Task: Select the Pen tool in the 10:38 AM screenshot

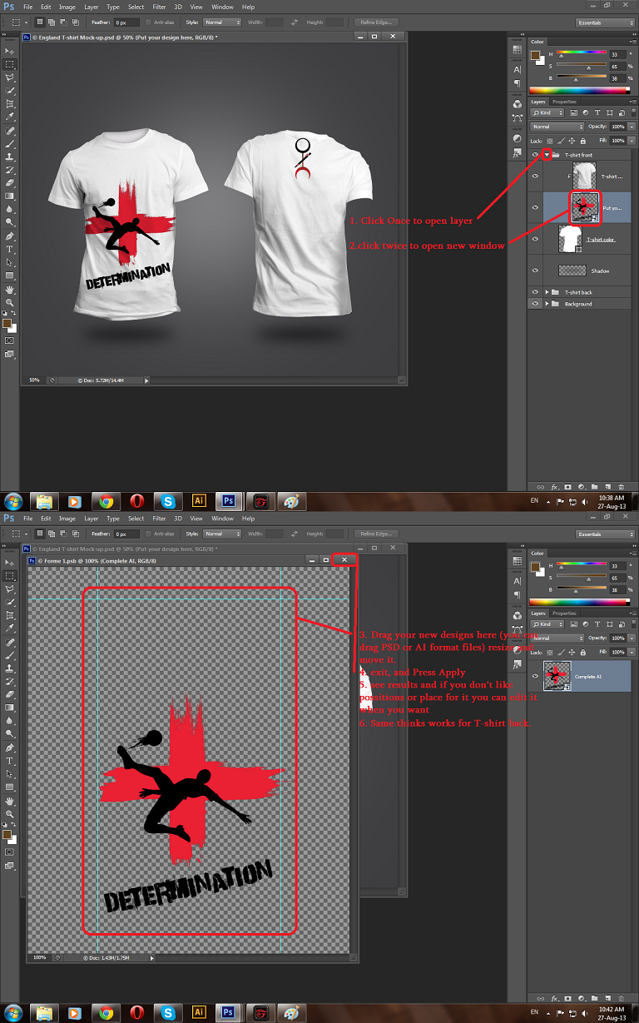Action: (10, 236)
